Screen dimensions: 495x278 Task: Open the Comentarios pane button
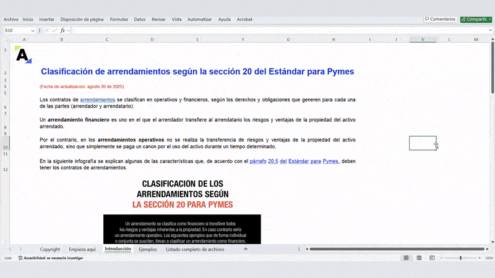[440, 19]
